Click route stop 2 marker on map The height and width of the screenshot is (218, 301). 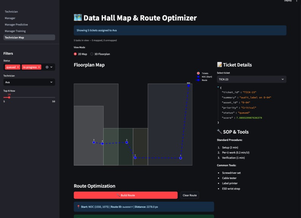pyautogui.click(x=135, y=158)
